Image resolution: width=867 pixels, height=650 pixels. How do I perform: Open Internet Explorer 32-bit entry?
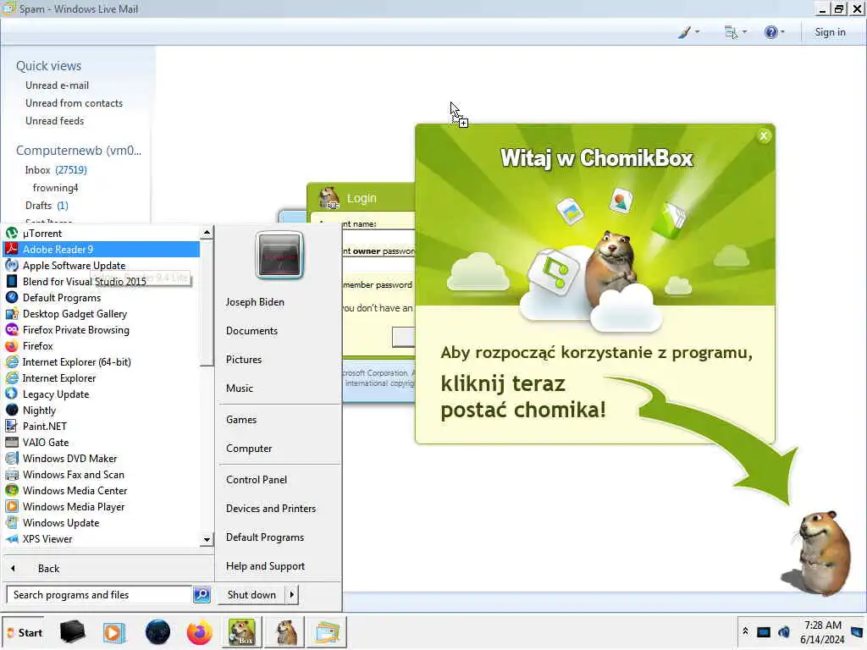[102, 378]
